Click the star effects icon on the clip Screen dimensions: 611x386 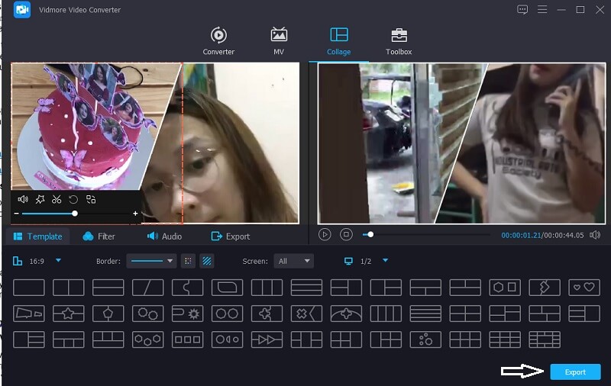[x=40, y=199]
